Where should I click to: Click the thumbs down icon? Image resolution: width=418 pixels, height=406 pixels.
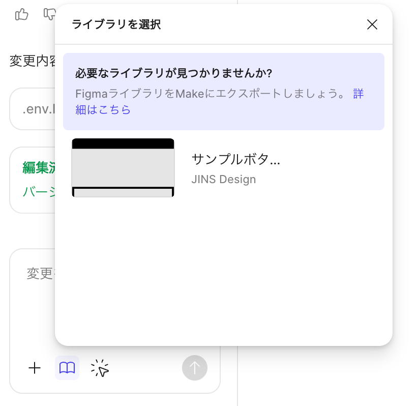pos(50,14)
